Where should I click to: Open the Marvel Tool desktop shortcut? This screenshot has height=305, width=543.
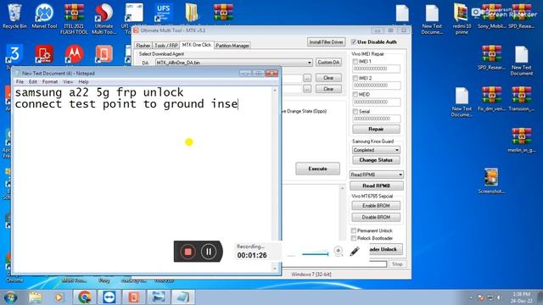click(44, 16)
